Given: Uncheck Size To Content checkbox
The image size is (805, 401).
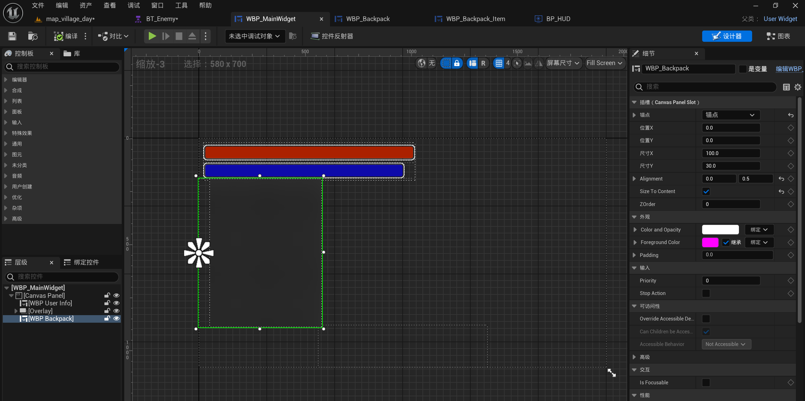Looking at the screenshot, I should 706,192.
